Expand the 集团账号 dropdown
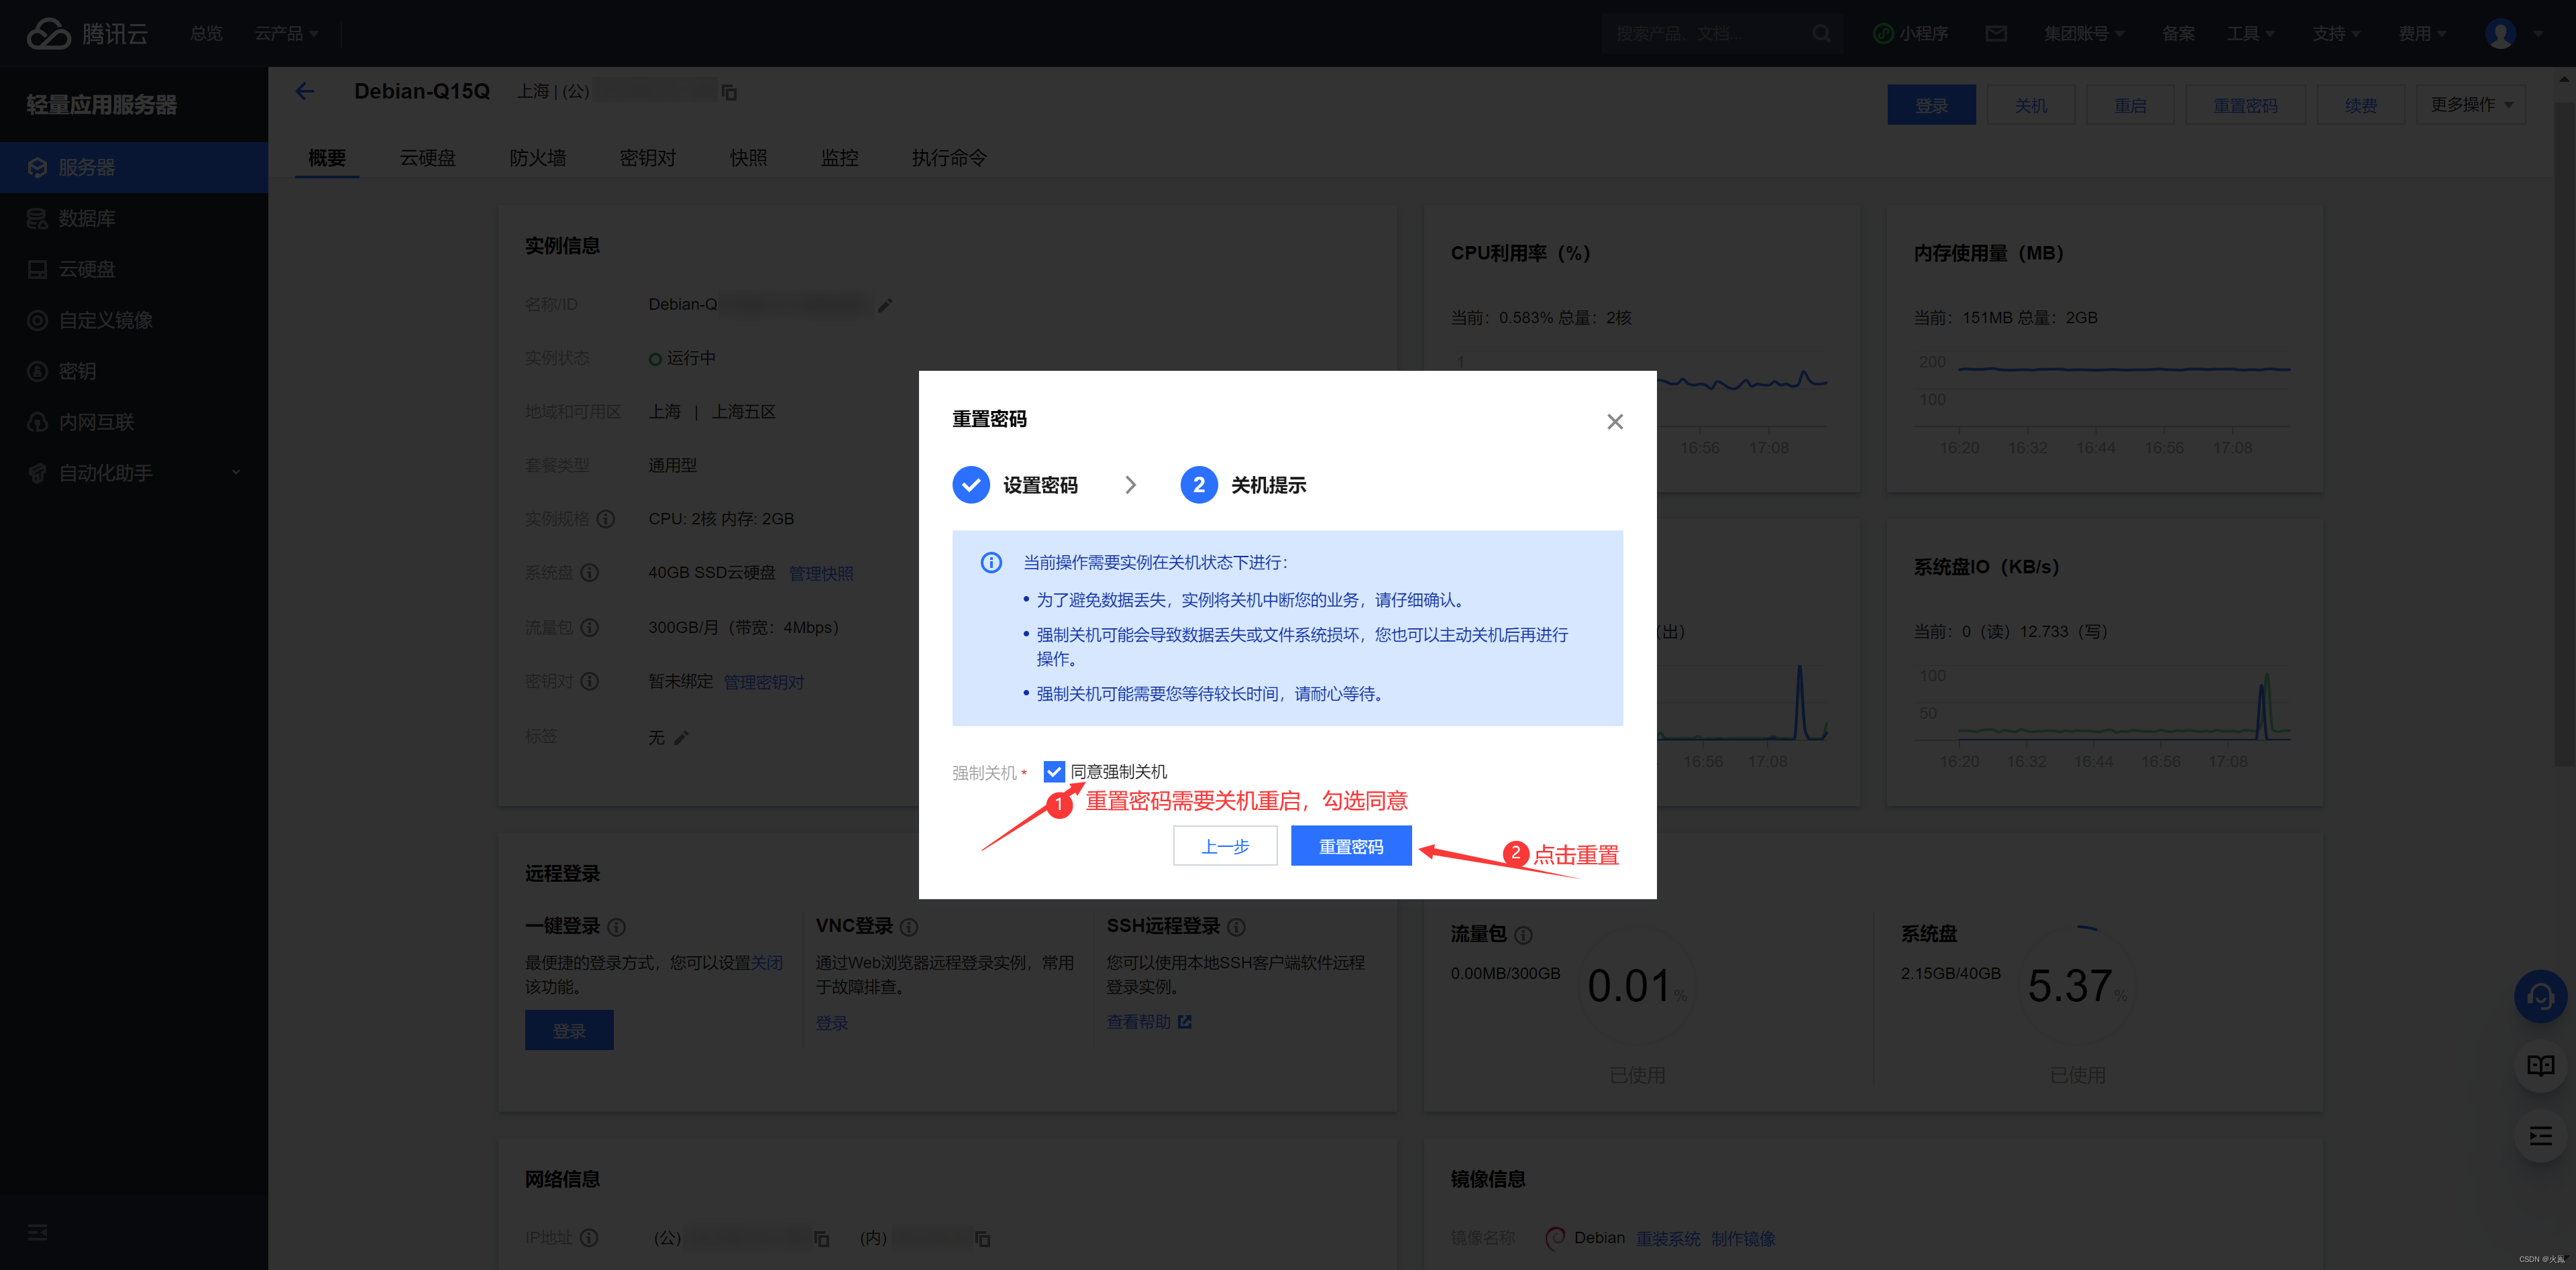This screenshot has width=2576, height=1270. tap(2084, 34)
